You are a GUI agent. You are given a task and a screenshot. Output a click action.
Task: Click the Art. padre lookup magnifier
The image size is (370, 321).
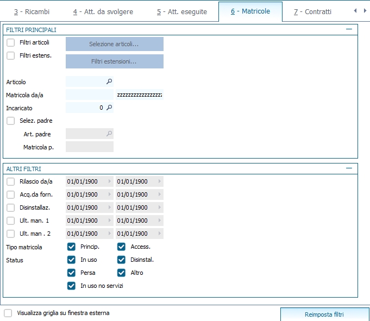click(x=109, y=134)
